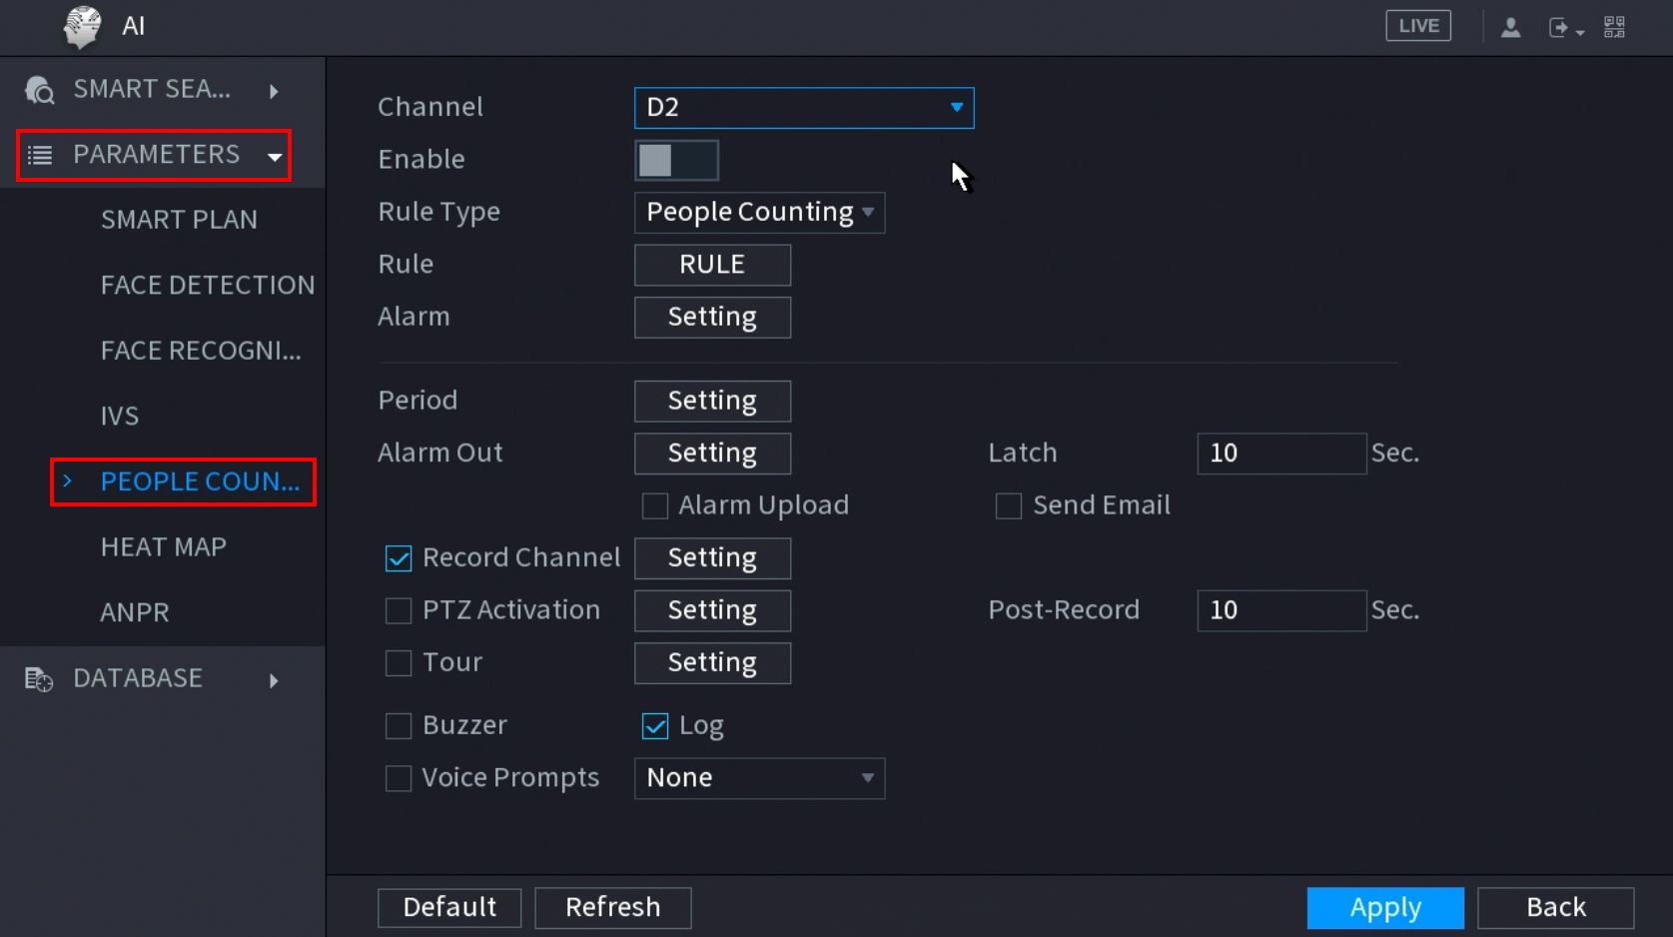Select Face Detection in the sidebar
Viewport: 1673px width, 937px height.
coord(208,286)
